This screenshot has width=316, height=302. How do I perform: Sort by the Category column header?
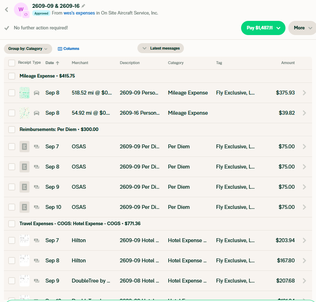click(x=176, y=63)
